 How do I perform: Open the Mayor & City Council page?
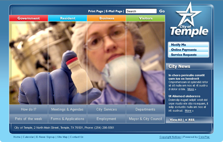[145, 119]
